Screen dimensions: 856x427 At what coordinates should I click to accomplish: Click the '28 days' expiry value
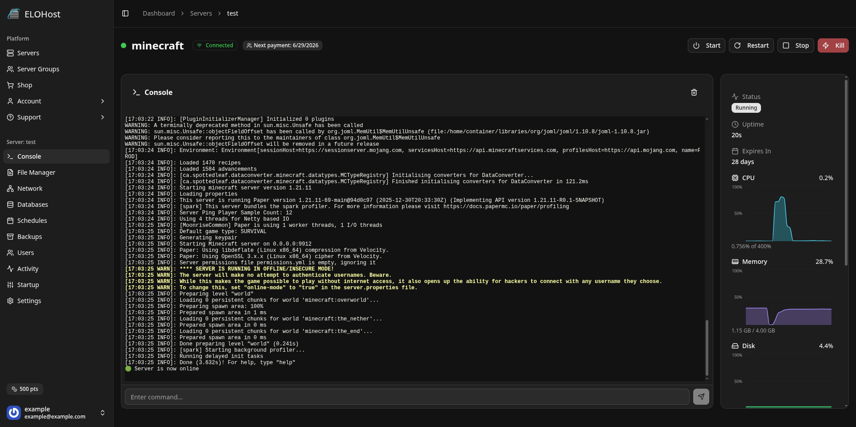pyautogui.click(x=743, y=162)
